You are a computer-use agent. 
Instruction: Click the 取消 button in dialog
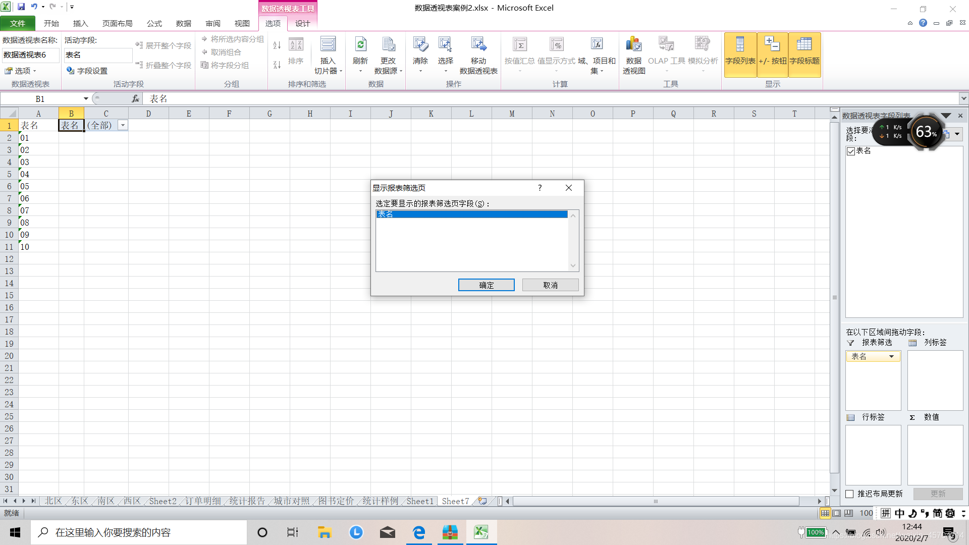550,285
